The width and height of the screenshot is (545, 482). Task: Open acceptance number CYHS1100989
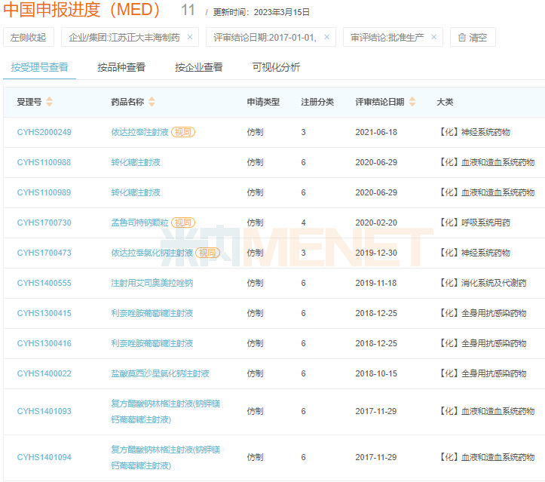coord(44,192)
